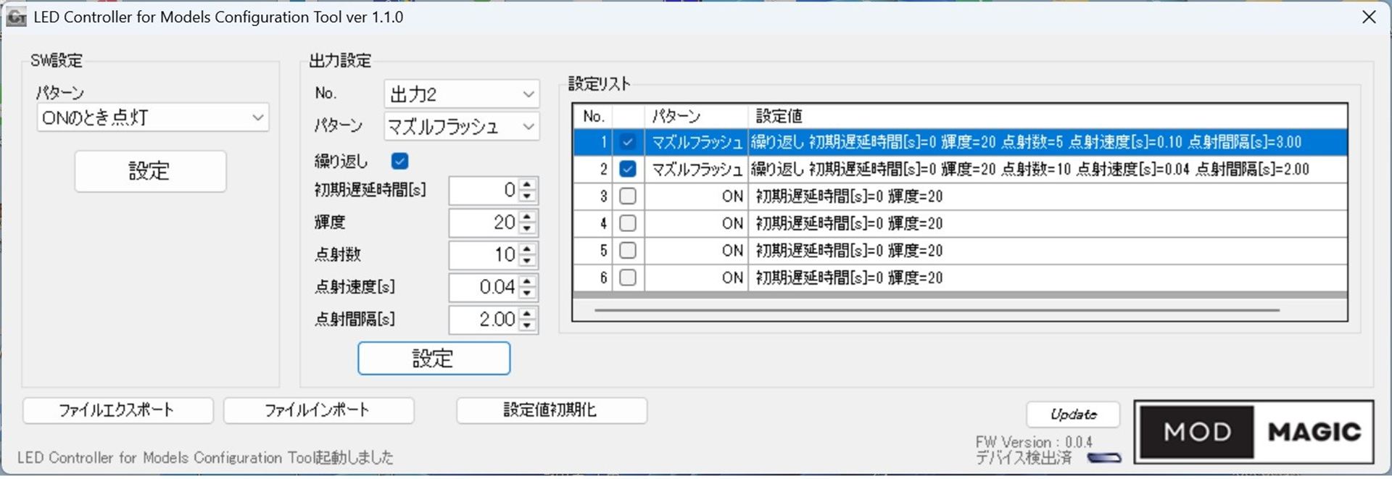
Task: Click マズルフラッシュ pattern cell in row 2
Action: (696, 169)
